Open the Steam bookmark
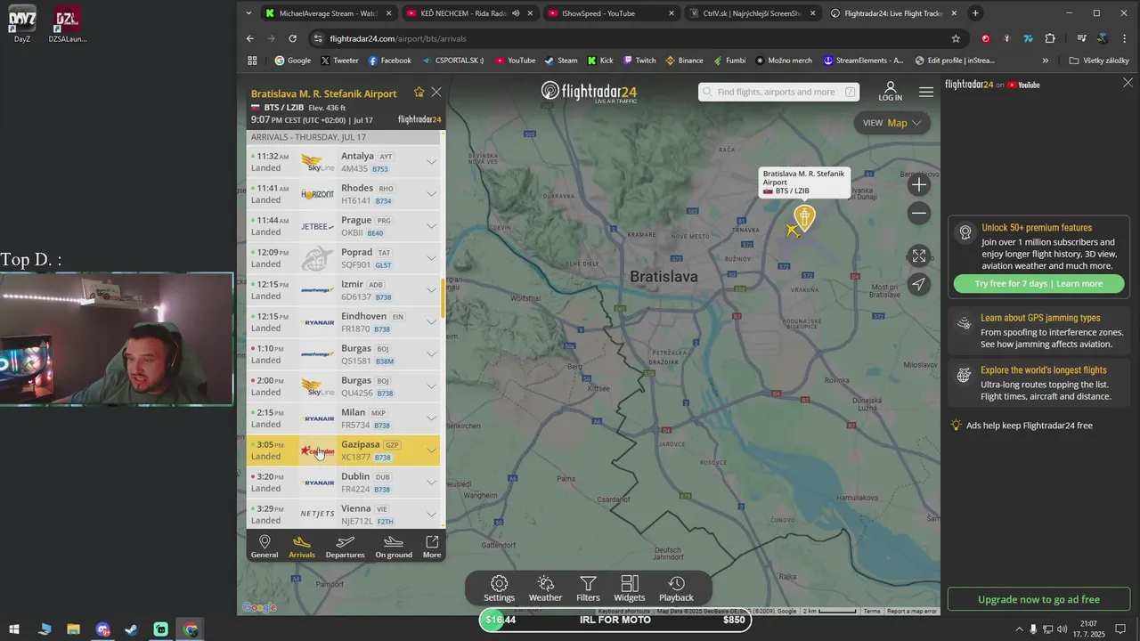This screenshot has height=641, width=1140. [560, 61]
